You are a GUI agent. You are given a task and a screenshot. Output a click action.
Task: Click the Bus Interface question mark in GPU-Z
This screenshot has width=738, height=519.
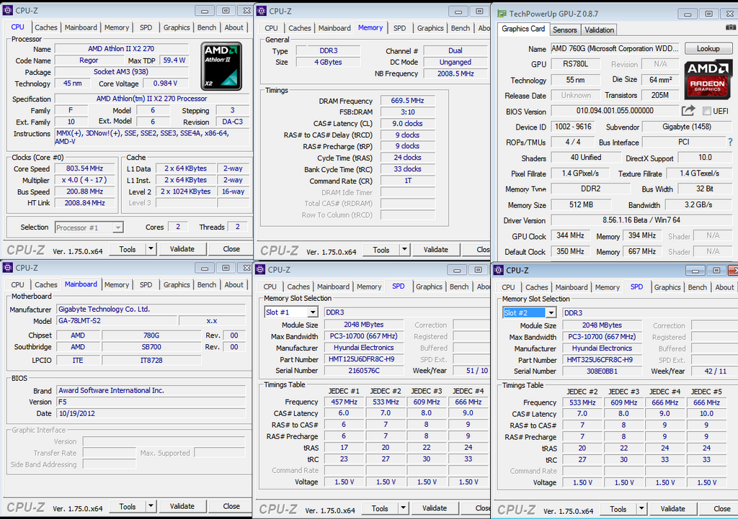point(731,142)
